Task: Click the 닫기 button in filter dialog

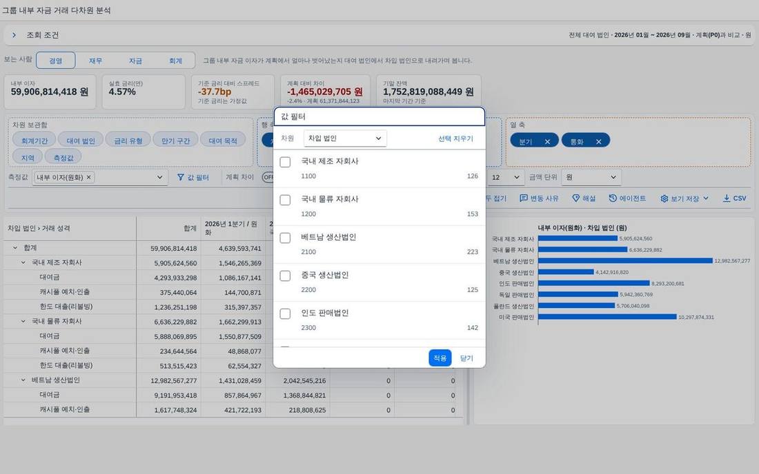Action: (x=466, y=358)
